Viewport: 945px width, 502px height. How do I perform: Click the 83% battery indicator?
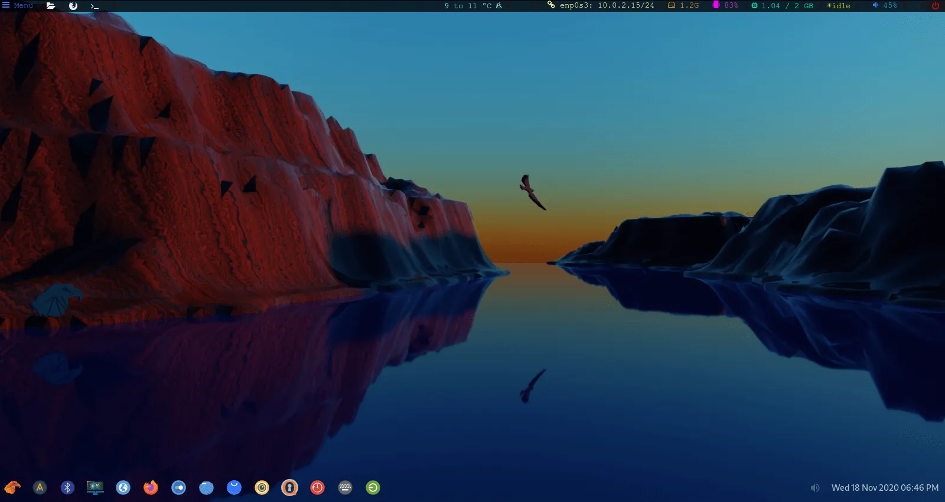pyautogui.click(x=725, y=5)
